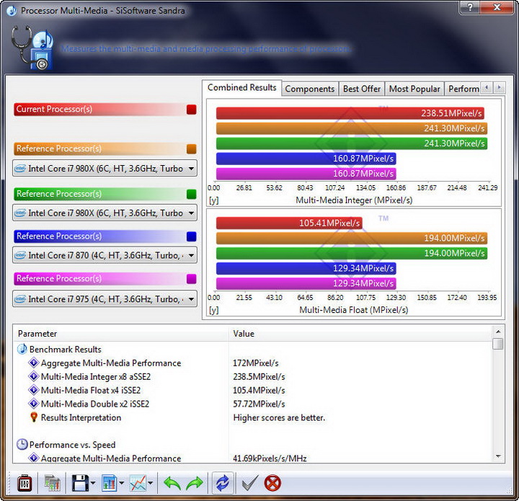This screenshot has width=519, height=501.
Task: Click the Multi-Media Integer (MPixel/s) axis label
Action: point(354,200)
